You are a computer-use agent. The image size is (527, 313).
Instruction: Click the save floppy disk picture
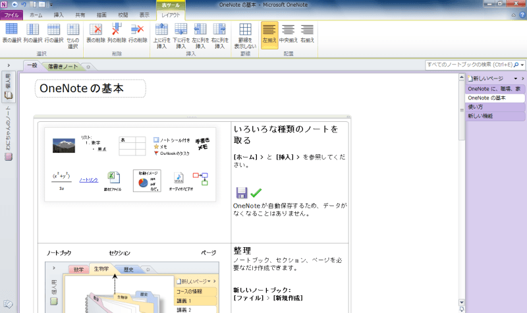tap(242, 193)
